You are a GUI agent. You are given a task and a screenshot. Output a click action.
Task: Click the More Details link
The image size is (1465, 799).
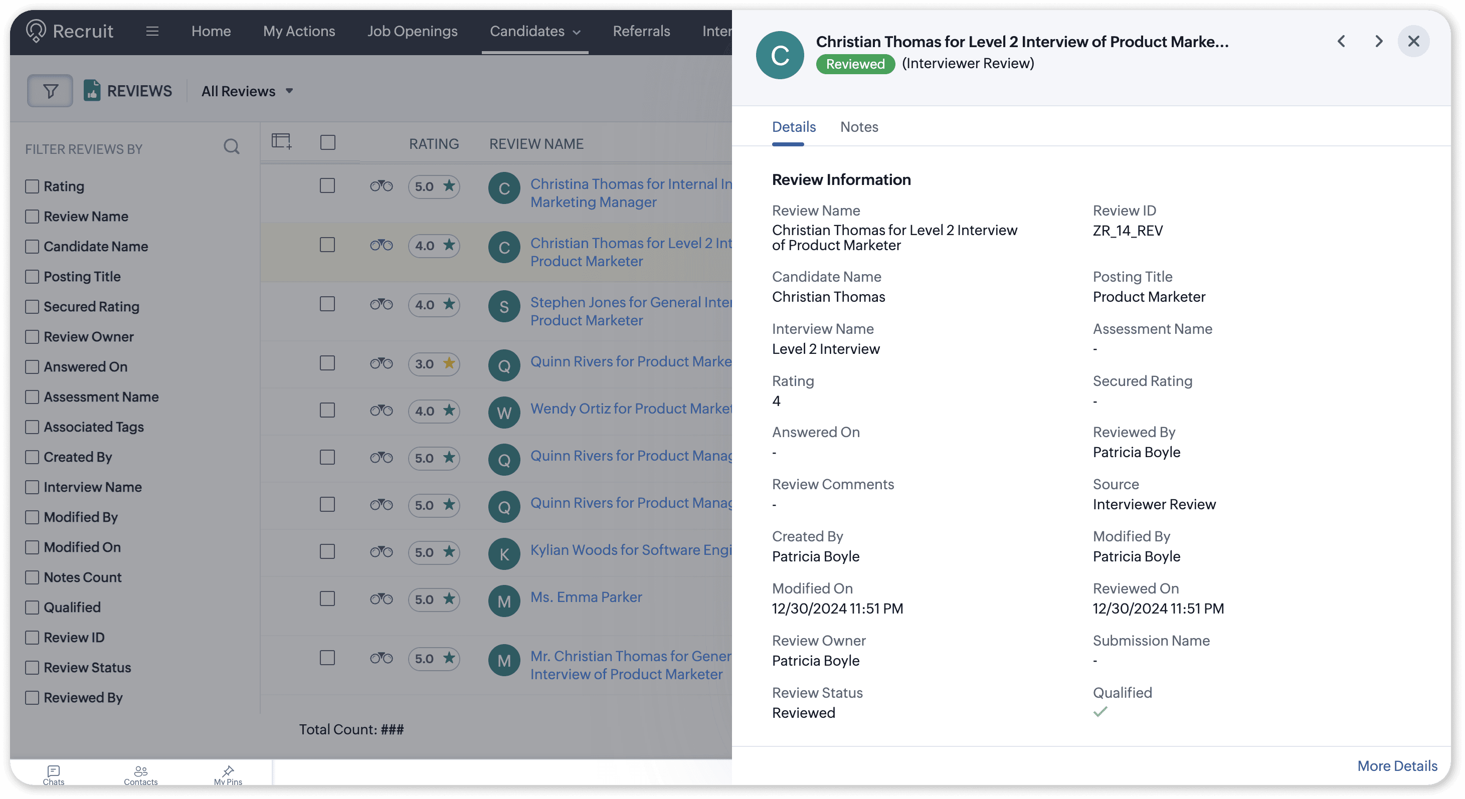(x=1397, y=765)
